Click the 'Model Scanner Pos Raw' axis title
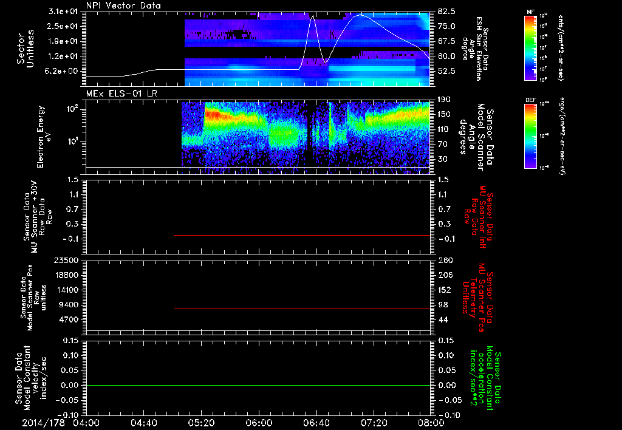Screen dimensions: 622x430 (33, 298)
